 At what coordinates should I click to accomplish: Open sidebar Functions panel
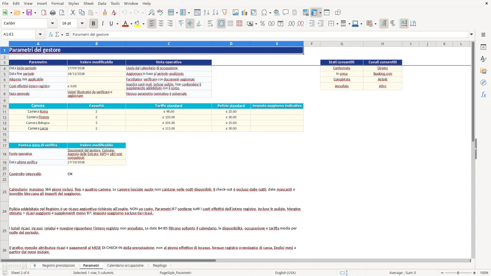[483, 94]
